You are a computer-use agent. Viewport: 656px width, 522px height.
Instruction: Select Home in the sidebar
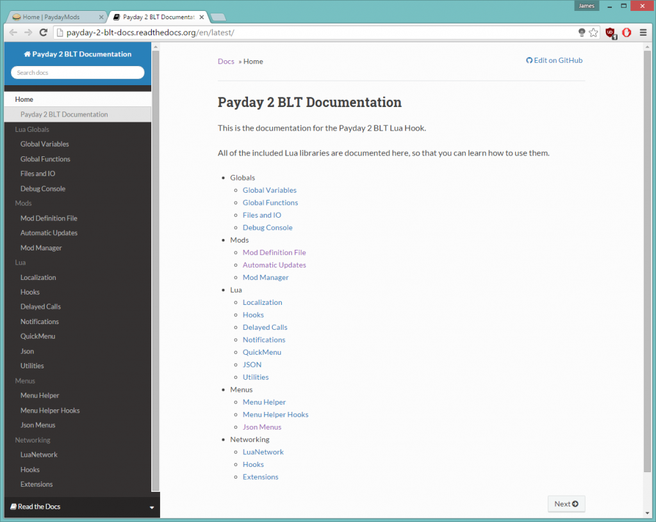78,99
